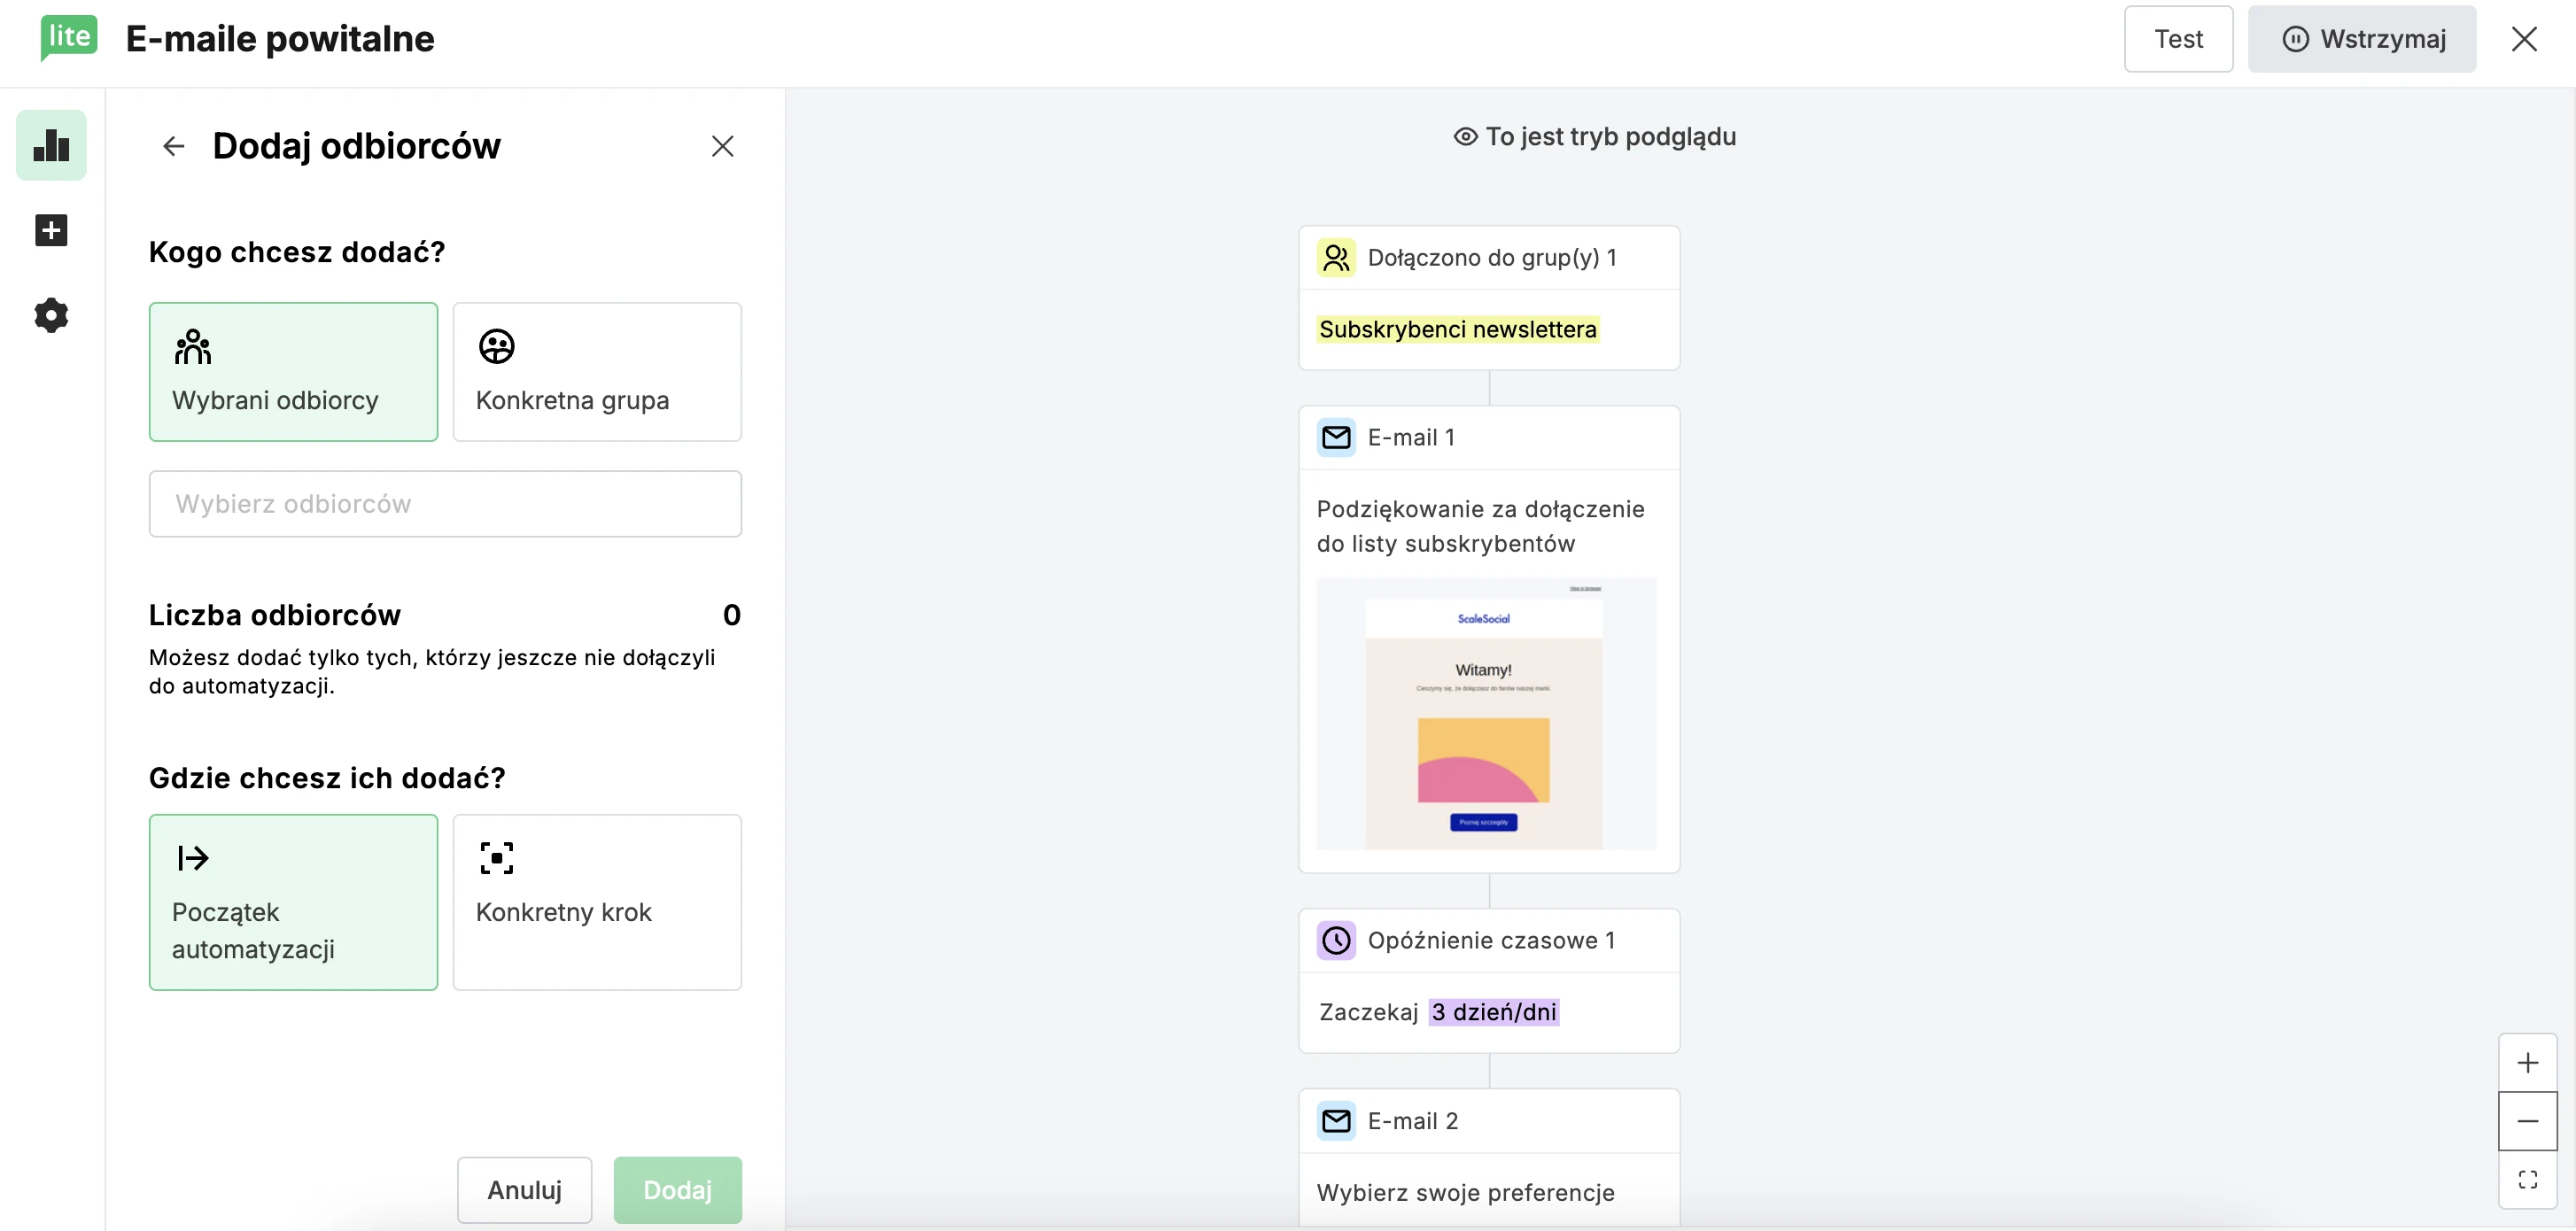
Task: Open the E-mail 1 workflow node
Action: pyautogui.click(x=1410, y=437)
